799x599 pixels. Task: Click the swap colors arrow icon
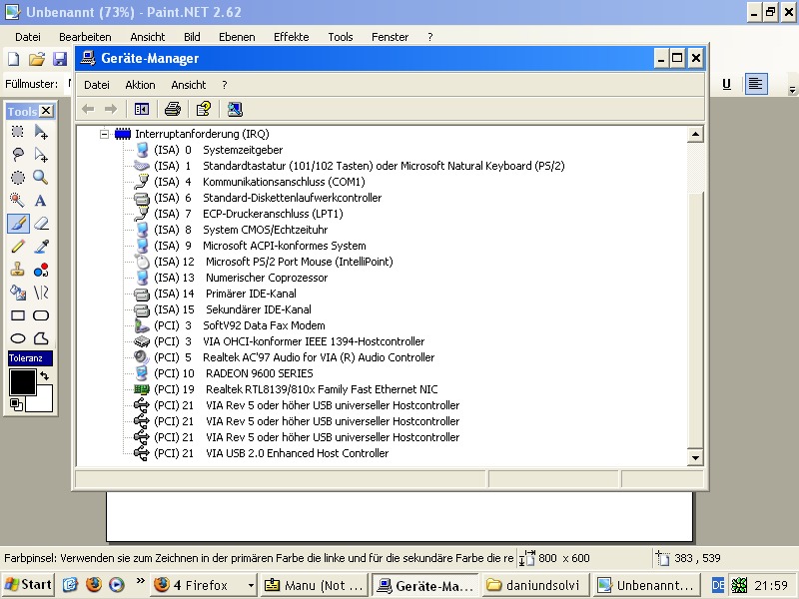44,375
